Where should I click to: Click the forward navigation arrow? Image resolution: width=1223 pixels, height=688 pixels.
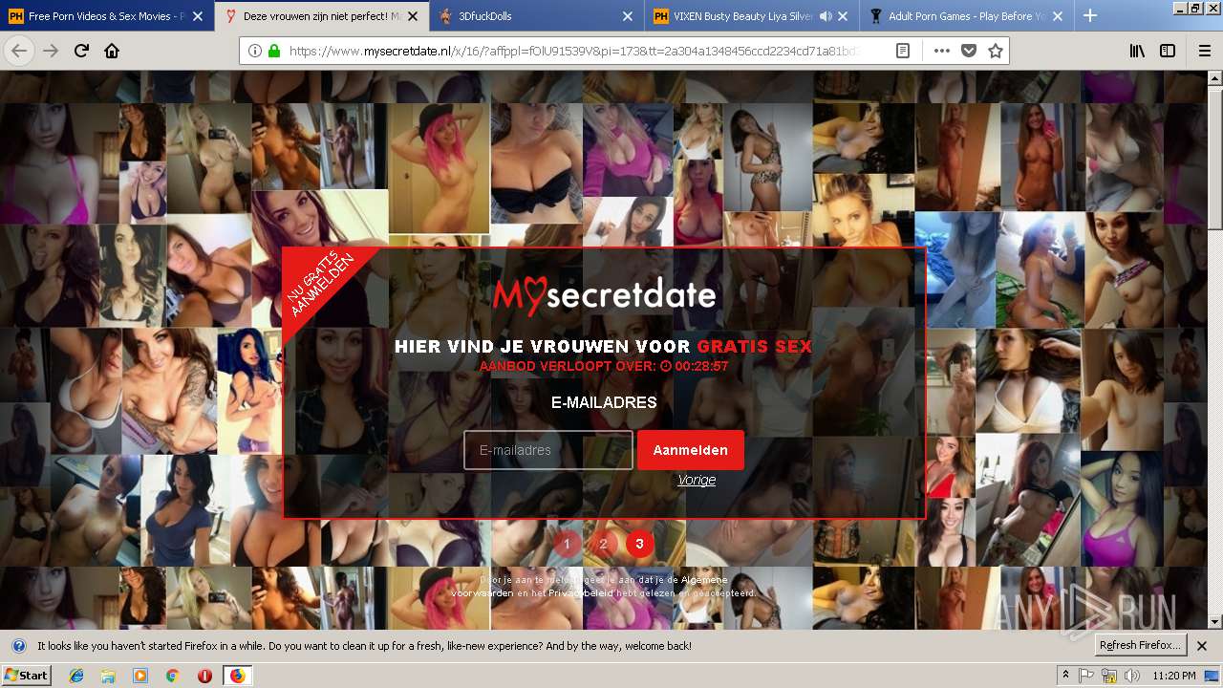51,51
